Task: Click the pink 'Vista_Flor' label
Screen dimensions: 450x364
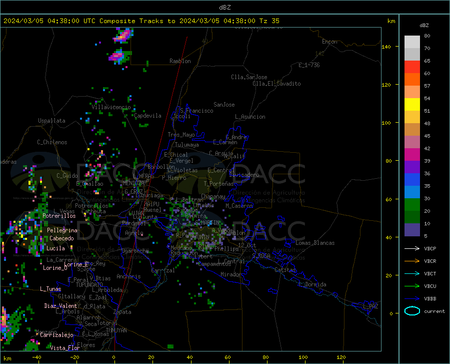Action: pos(65,348)
